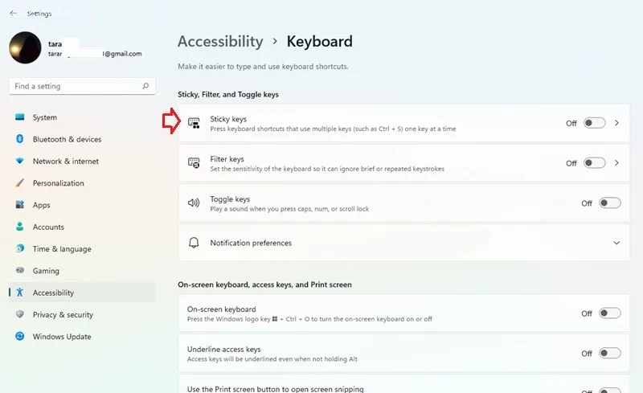Click the Windows Update sync icon
Viewport: 643px width, 393px height.
point(19,337)
